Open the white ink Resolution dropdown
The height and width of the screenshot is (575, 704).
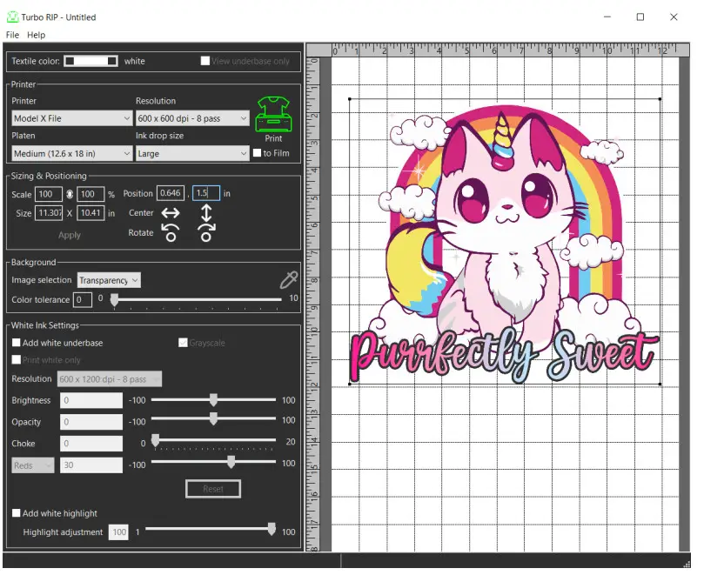pyautogui.click(x=109, y=379)
